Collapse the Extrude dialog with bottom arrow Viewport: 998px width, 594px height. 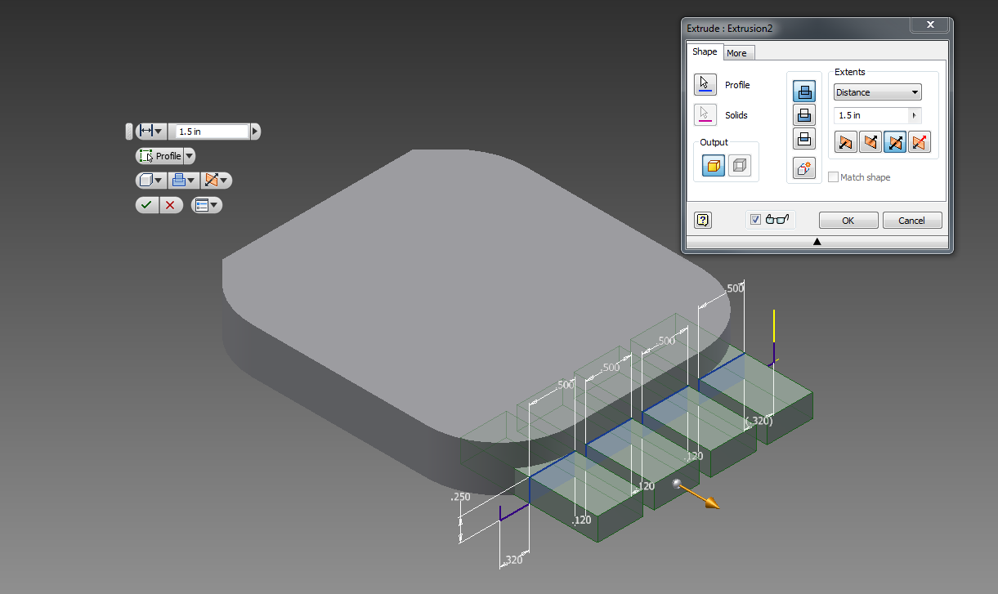point(817,240)
